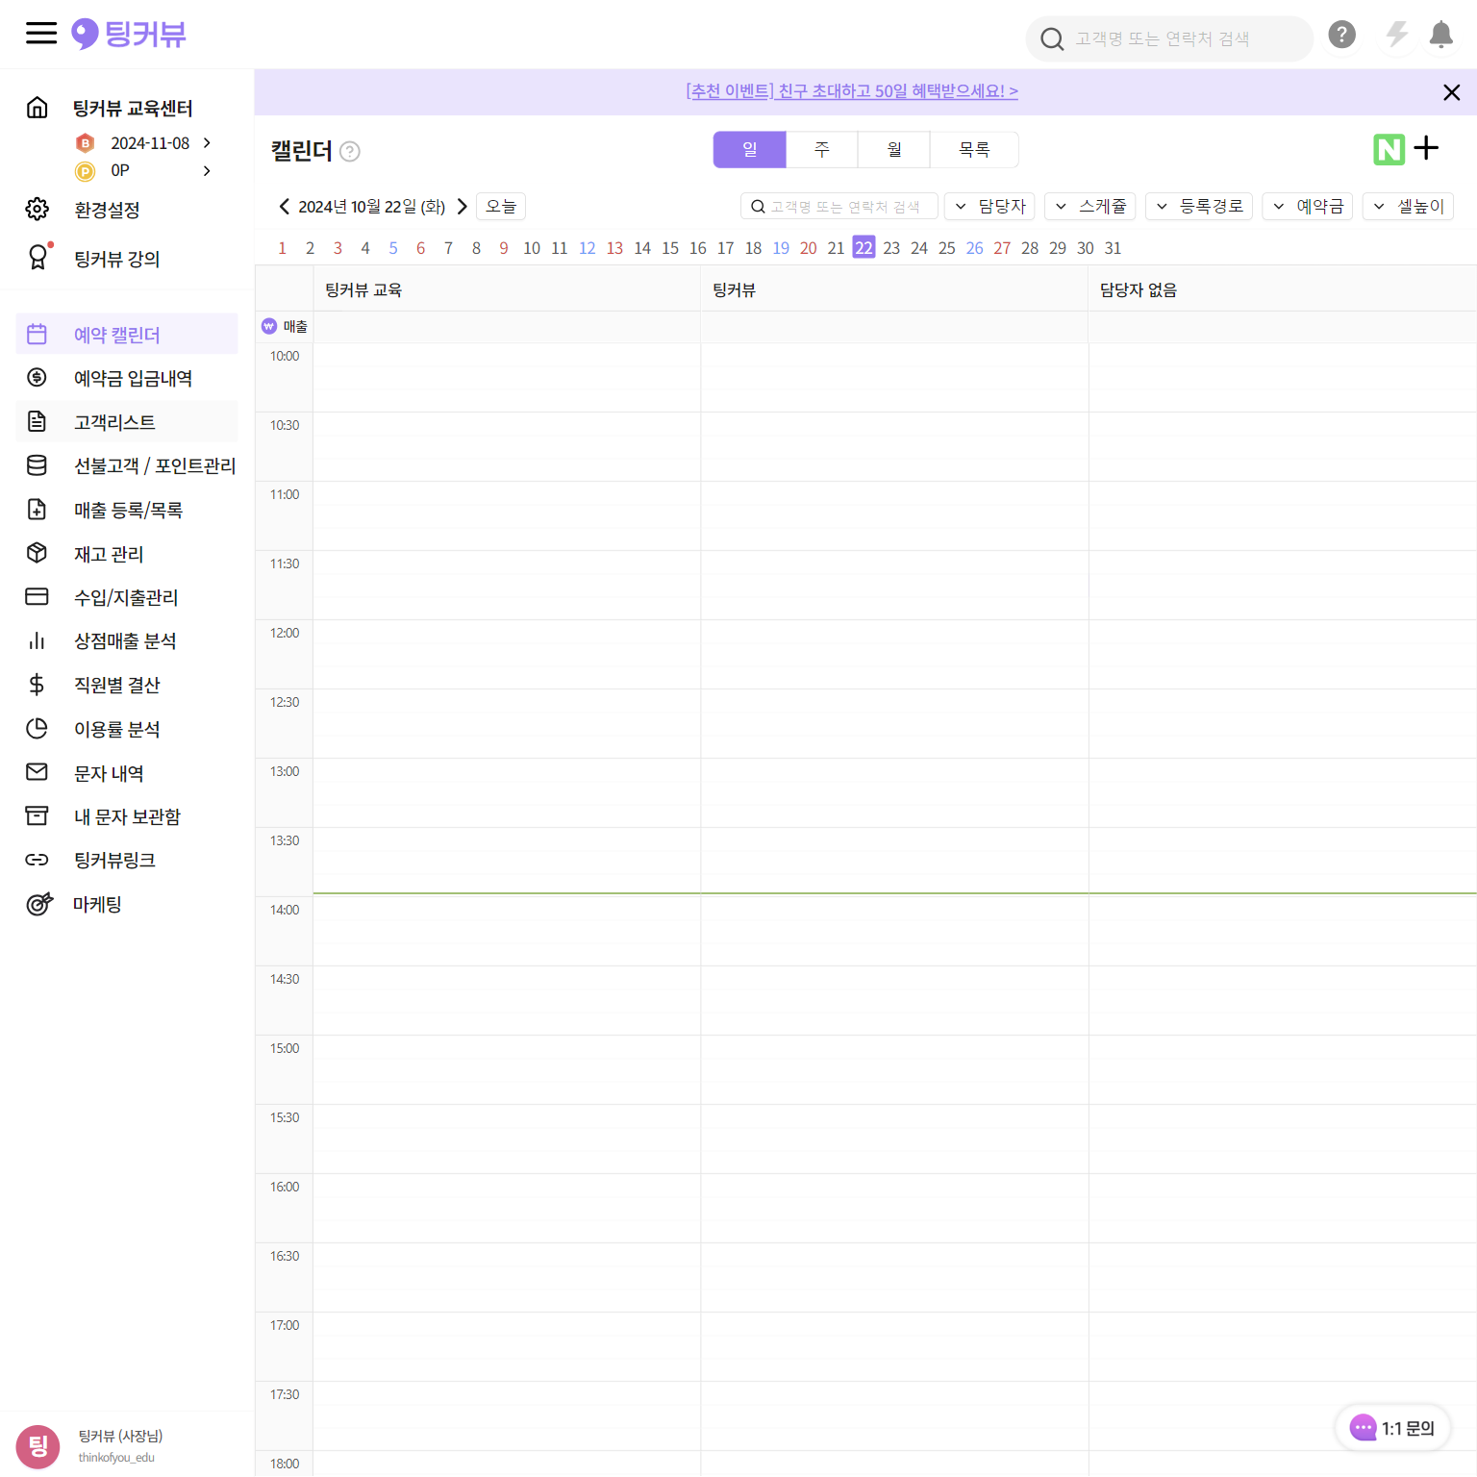Open 수입/지출관리 card icon
This screenshot has height=1477, width=1477.
click(38, 596)
